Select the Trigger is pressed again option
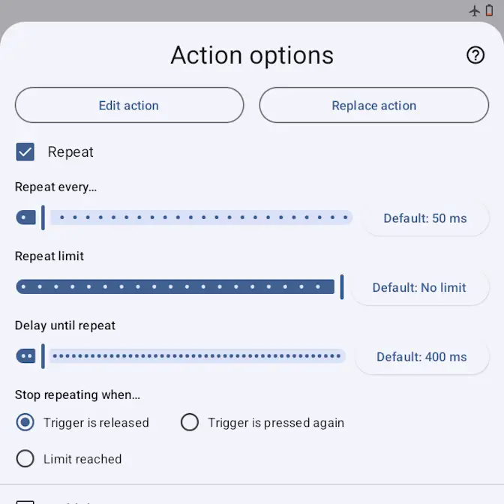The image size is (504, 504). tap(190, 422)
